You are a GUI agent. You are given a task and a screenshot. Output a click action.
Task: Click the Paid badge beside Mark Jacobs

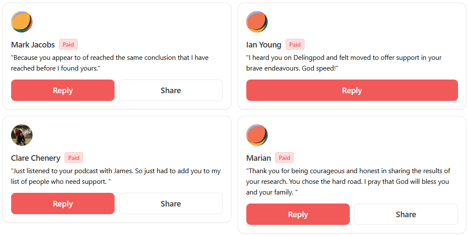click(x=68, y=44)
